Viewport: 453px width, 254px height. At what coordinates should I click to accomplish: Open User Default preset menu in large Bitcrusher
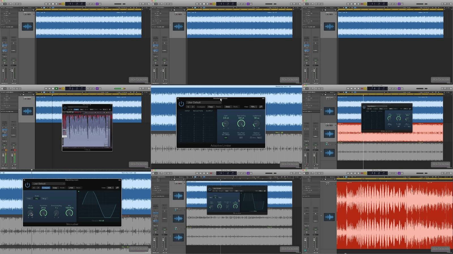(x=48, y=184)
